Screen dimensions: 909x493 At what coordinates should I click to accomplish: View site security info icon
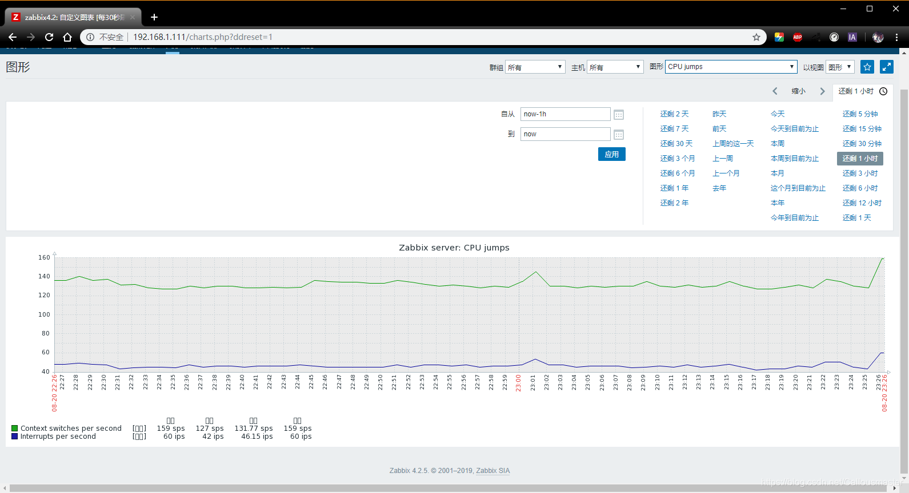pyautogui.click(x=90, y=37)
